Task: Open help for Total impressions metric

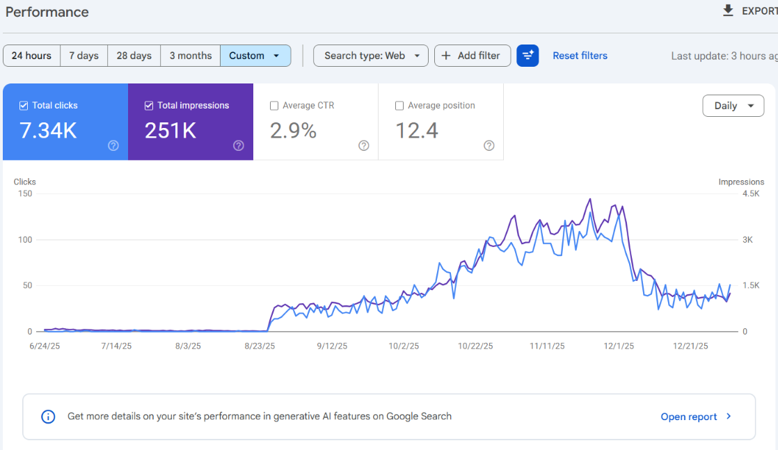Action: coord(239,145)
